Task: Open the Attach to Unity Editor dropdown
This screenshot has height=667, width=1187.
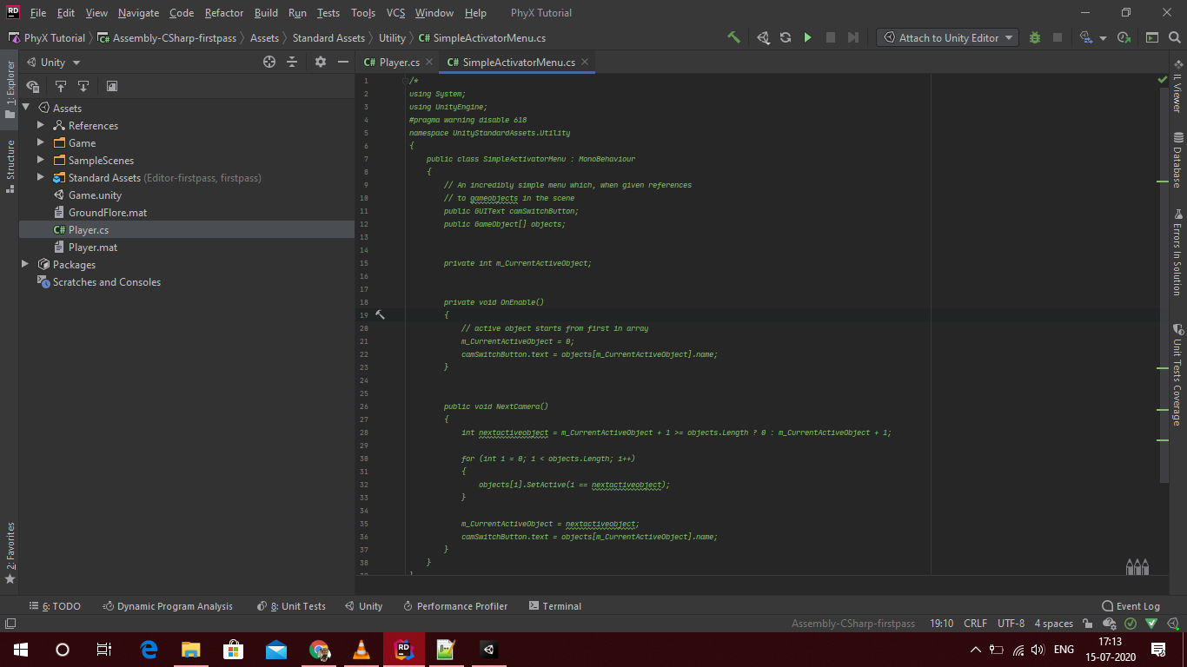Action: [x=947, y=37]
